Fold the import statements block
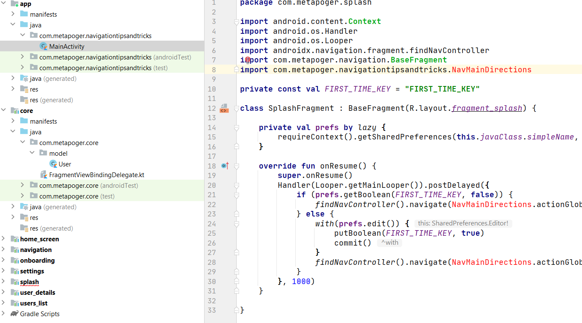The image size is (582, 323). click(236, 22)
